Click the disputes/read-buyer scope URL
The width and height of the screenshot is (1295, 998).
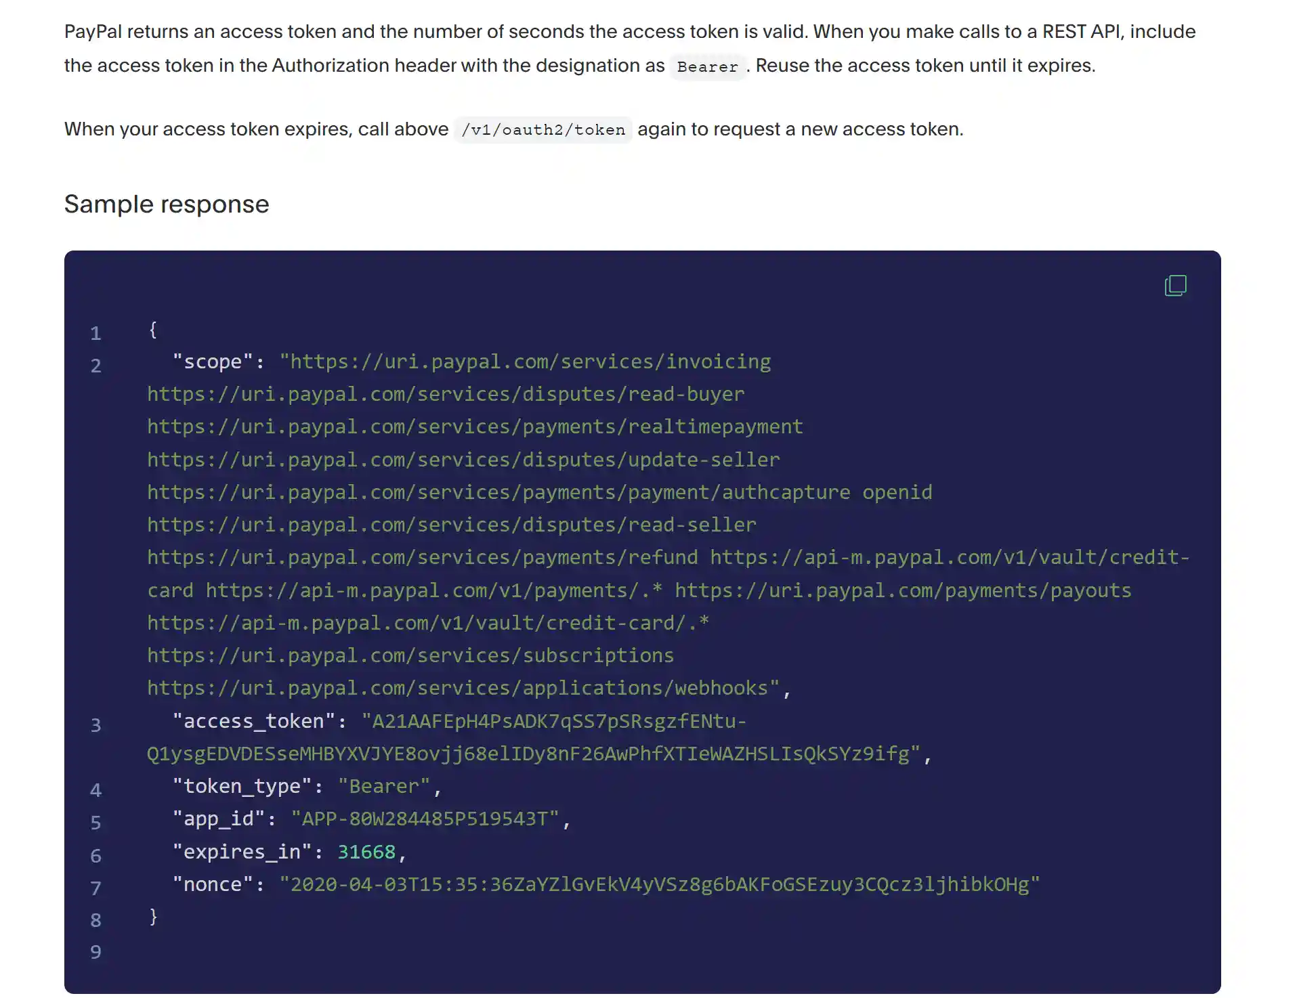(x=446, y=394)
